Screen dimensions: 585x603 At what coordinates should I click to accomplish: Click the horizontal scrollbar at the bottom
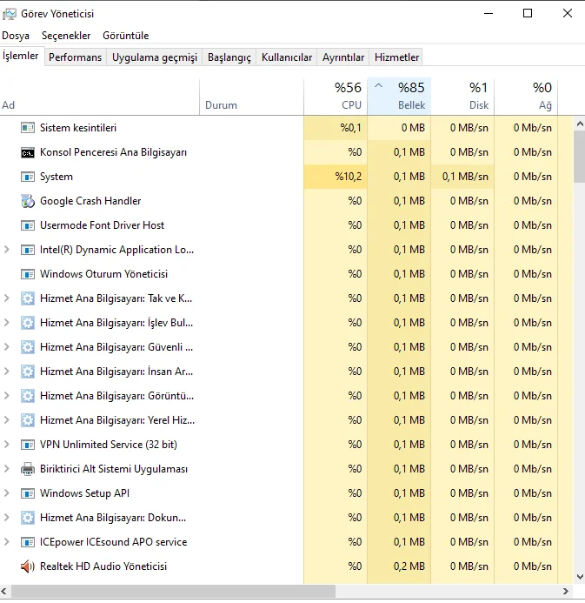pyautogui.click(x=174, y=592)
